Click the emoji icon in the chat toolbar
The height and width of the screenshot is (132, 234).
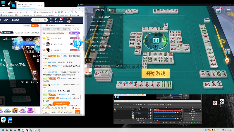43,108
